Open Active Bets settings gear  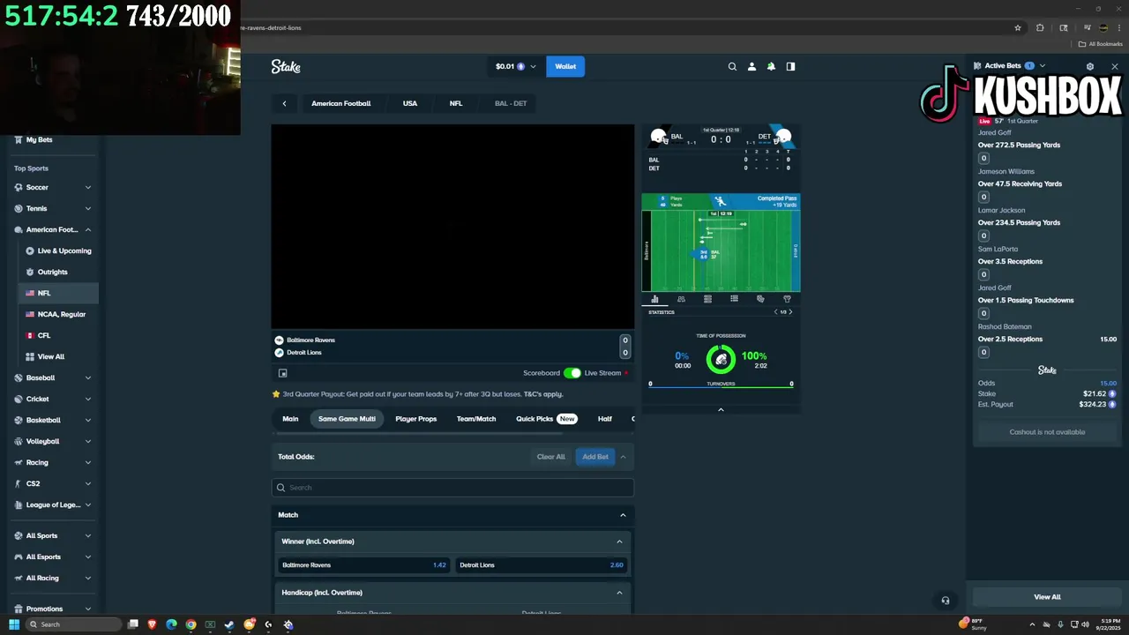tap(1090, 66)
